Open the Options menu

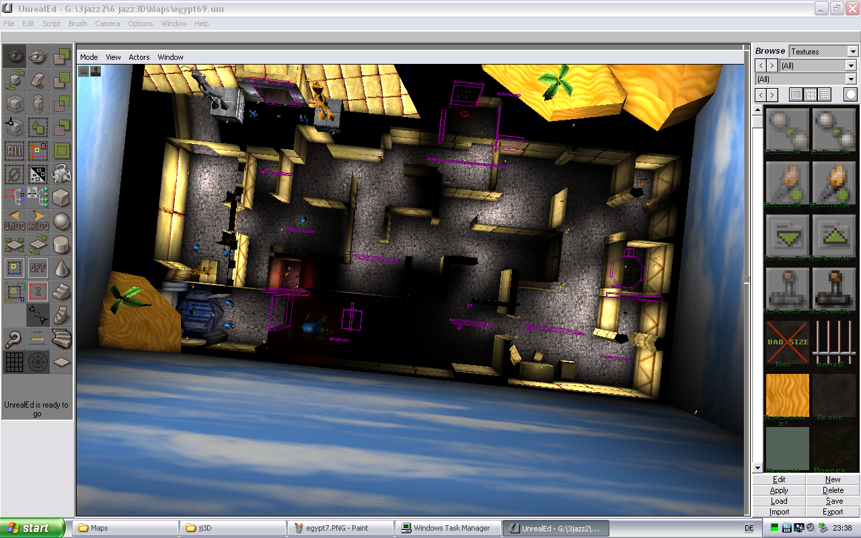coord(141,24)
